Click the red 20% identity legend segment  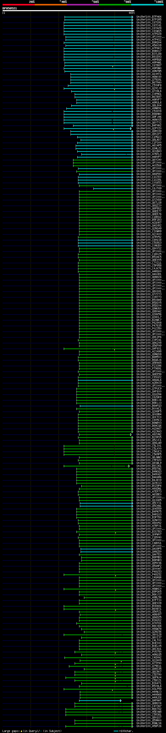18,5
